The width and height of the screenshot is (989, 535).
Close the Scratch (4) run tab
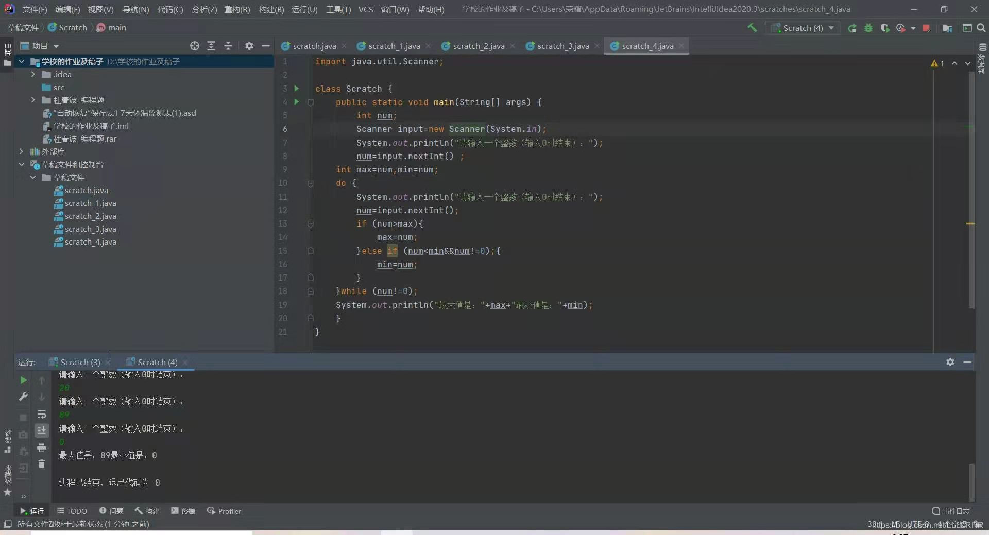click(185, 362)
